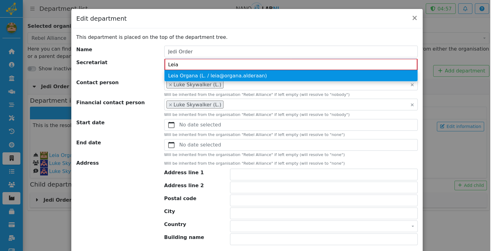Viewport: 494px width, 251px height.
Task: Open the history clock sidebar icon
Action: 11,131
